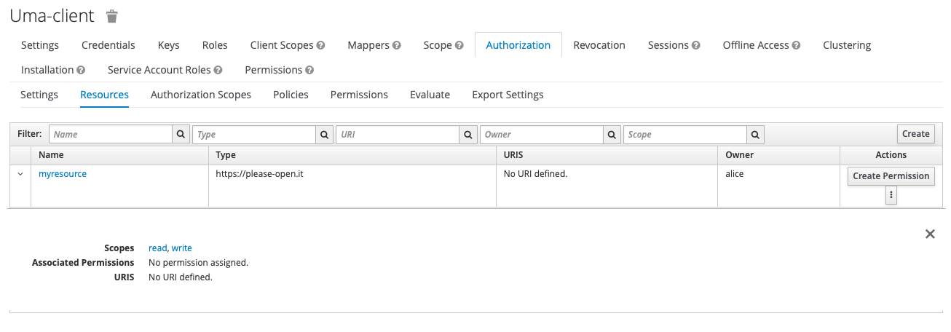The height and width of the screenshot is (332, 951).
Task: Click the Name filter search icon
Action: click(181, 135)
